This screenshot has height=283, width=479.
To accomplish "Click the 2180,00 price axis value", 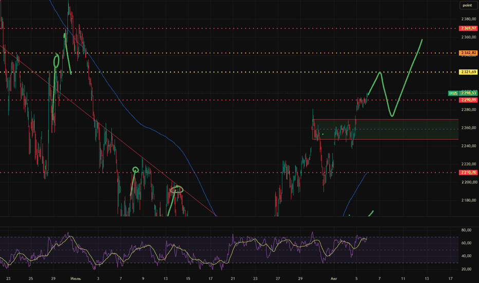I will (469, 200).
